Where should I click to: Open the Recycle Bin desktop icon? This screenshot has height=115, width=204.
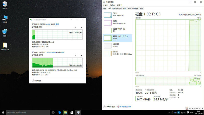click(5, 5)
